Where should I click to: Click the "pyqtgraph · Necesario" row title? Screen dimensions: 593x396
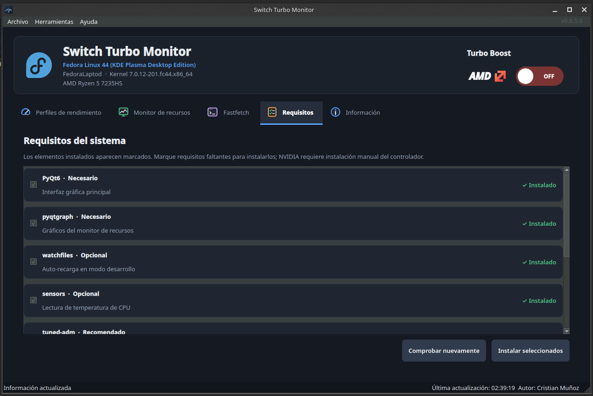[x=77, y=217]
